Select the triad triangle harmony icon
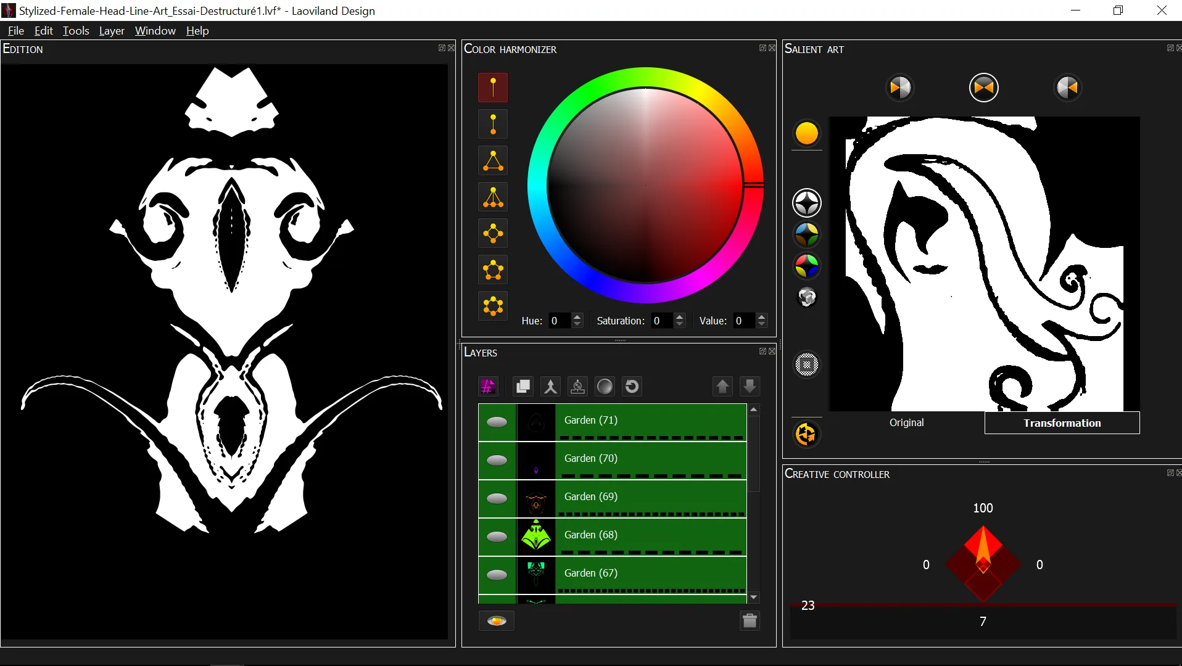 click(x=493, y=160)
